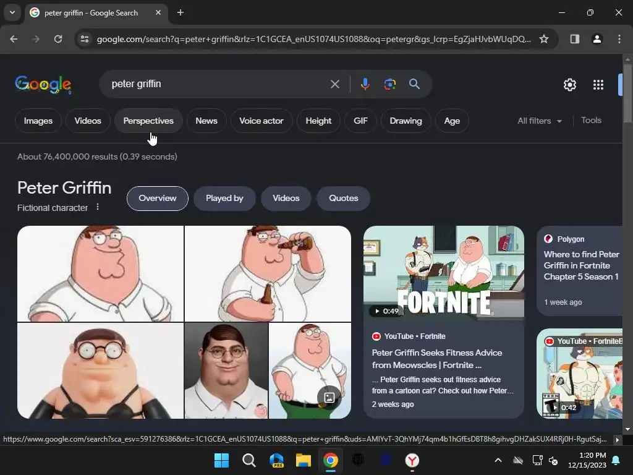Close the peter griffin Google Search tab
The width and height of the screenshot is (633, 475).
click(x=158, y=12)
